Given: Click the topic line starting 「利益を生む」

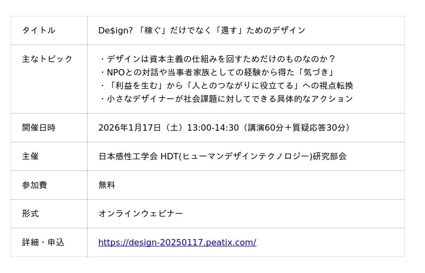Looking at the screenshot, I should click(x=226, y=86).
